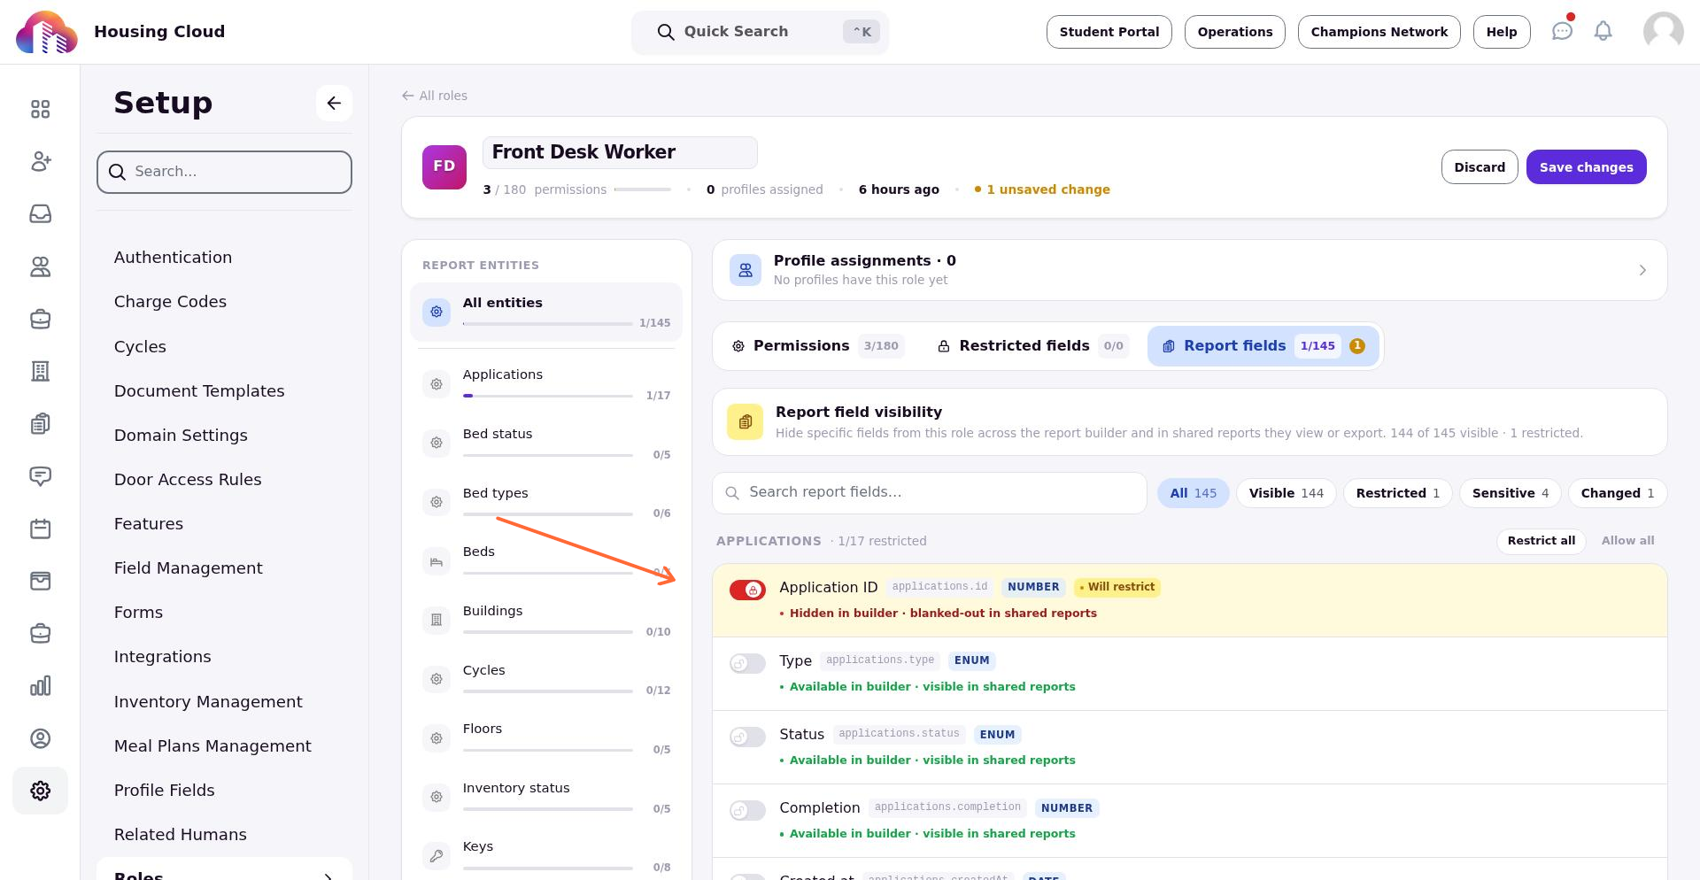Select the settings gear icon in left rail
This screenshot has width=1700, height=880.
(x=40, y=791)
